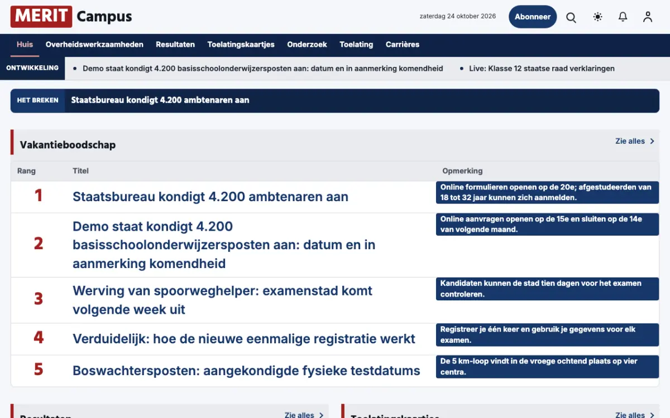Click the Opmerking column header
The width and height of the screenshot is (670, 418).
point(462,171)
